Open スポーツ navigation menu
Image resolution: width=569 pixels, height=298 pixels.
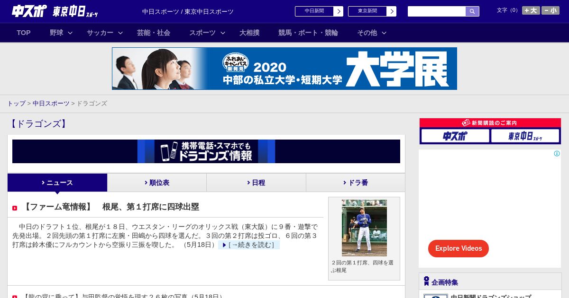pos(202,33)
